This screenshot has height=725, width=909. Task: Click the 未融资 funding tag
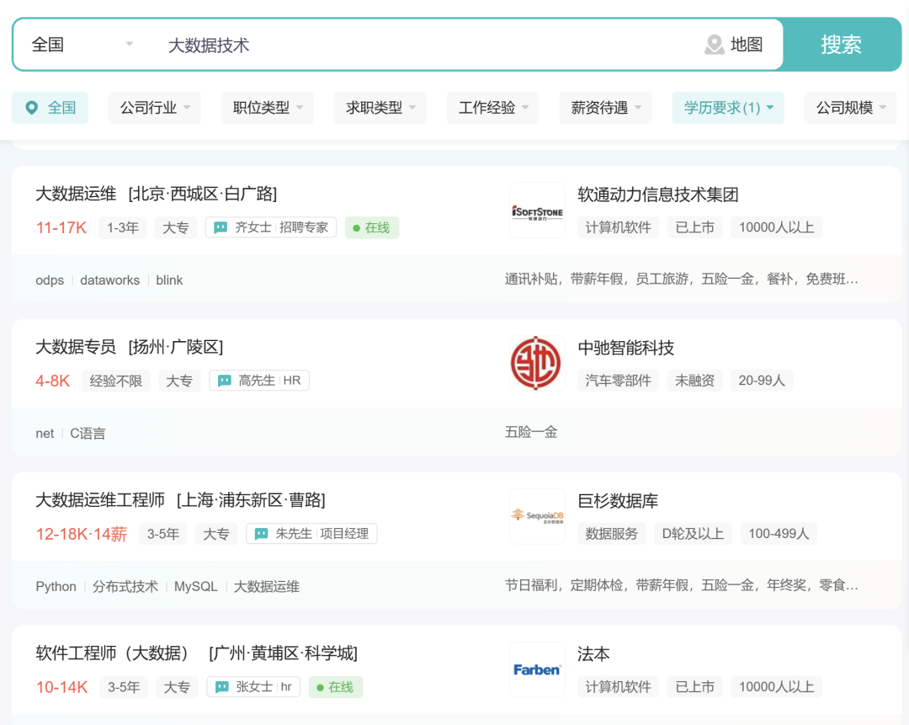point(695,381)
